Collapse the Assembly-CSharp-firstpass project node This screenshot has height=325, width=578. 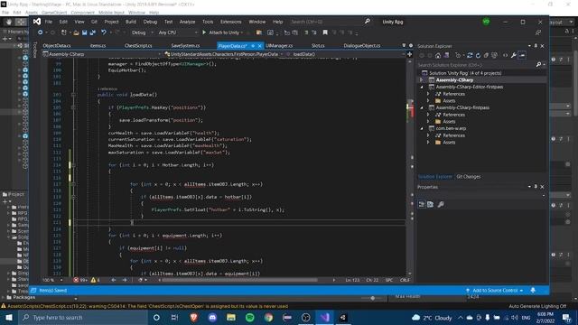tap(422, 107)
